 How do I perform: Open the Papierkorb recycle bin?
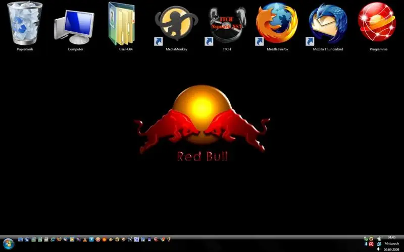click(x=25, y=24)
